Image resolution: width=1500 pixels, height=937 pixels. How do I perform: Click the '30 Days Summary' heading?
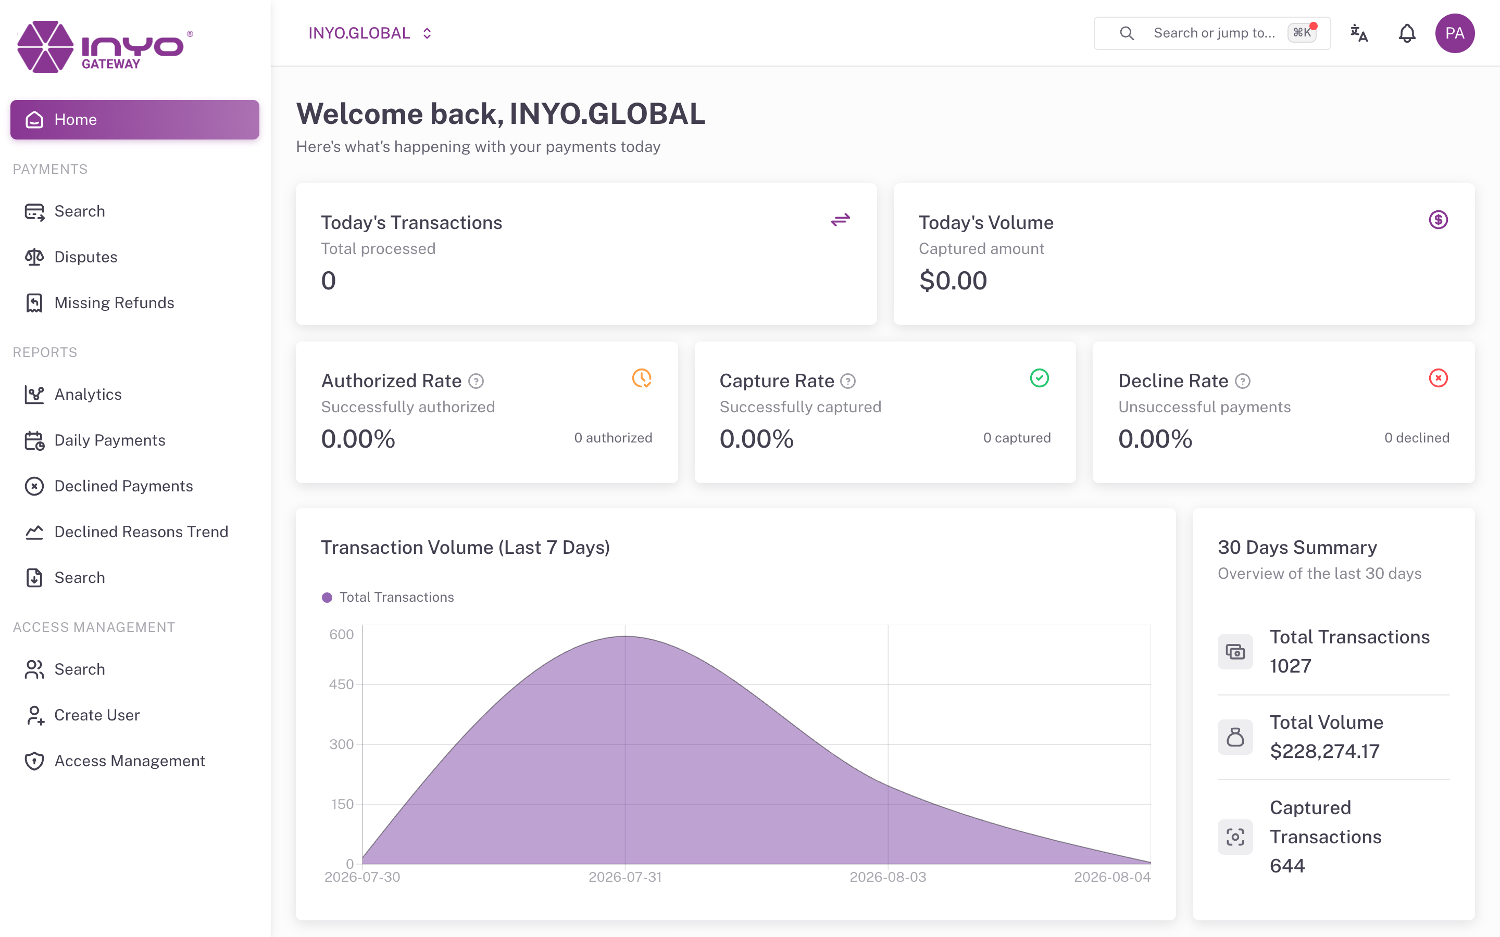(1297, 548)
